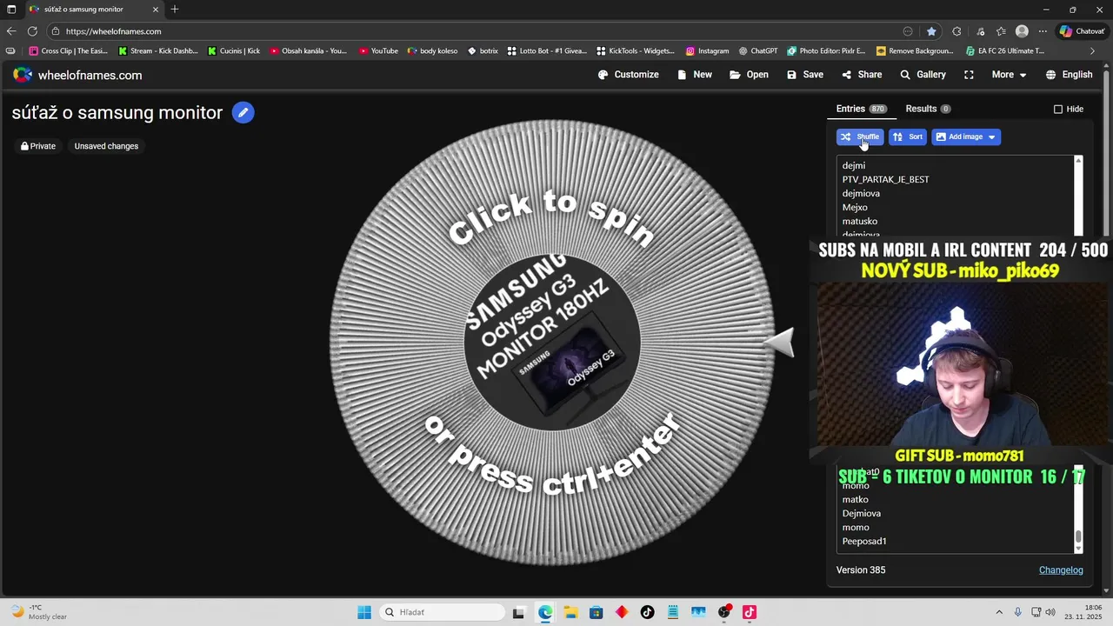Screen dimensions: 1113x626
Task: Bookmark page with the star icon
Action: pos(931,31)
